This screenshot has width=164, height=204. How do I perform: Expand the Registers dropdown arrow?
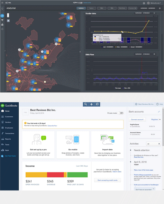[160, 119]
